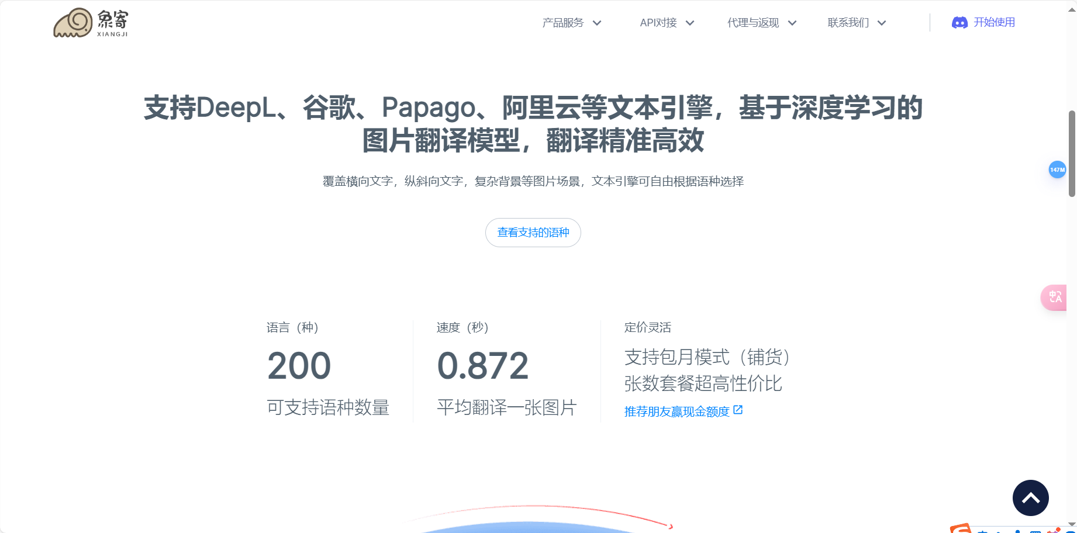Expand the 产品服务 dropdown chevron
This screenshot has width=1077, height=533.
tap(598, 23)
